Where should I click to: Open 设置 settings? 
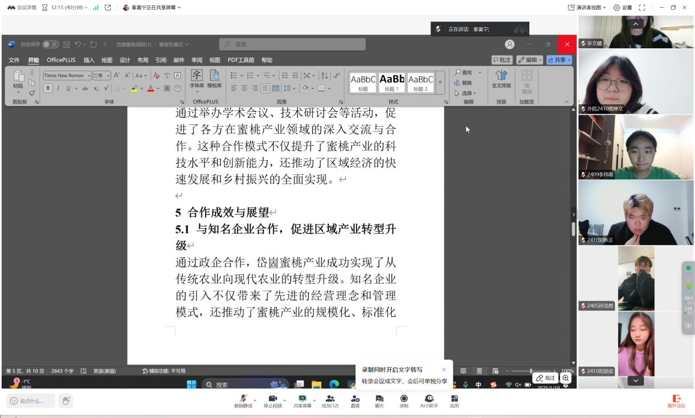click(x=623, y=8)
